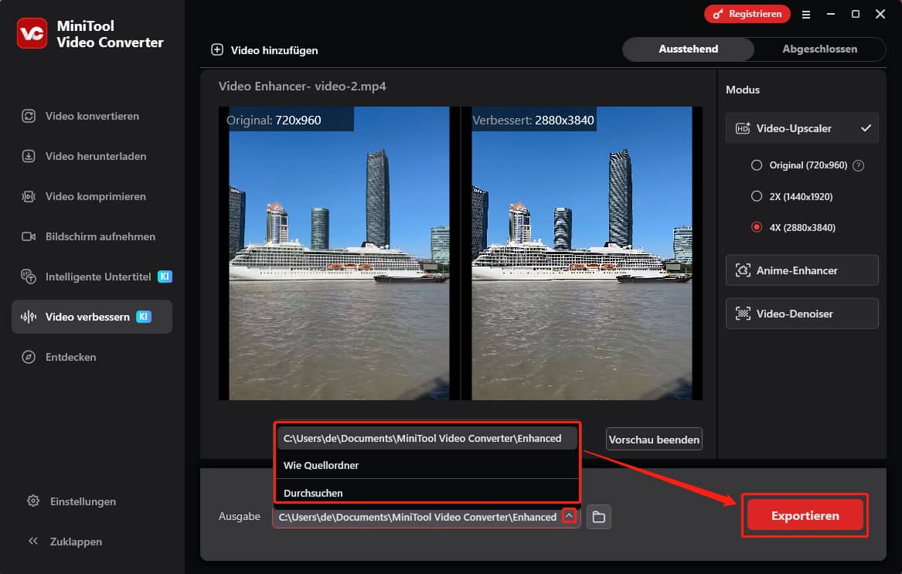Click the Anime-Enhancer face icon
Image resolution: width=902 pixels, height=574 pixels.
coord(743,270)
